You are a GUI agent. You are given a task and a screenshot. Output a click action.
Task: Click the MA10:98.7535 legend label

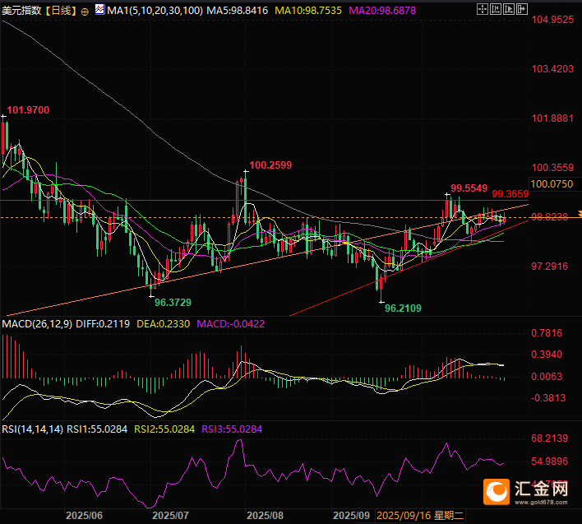click(310, 11)
